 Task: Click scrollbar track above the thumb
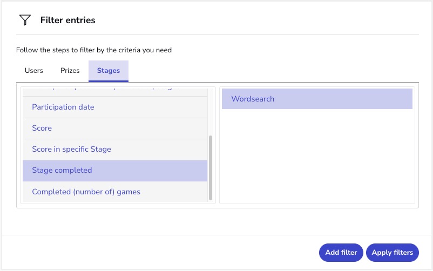pyautogui.click(x=211, y=111)
